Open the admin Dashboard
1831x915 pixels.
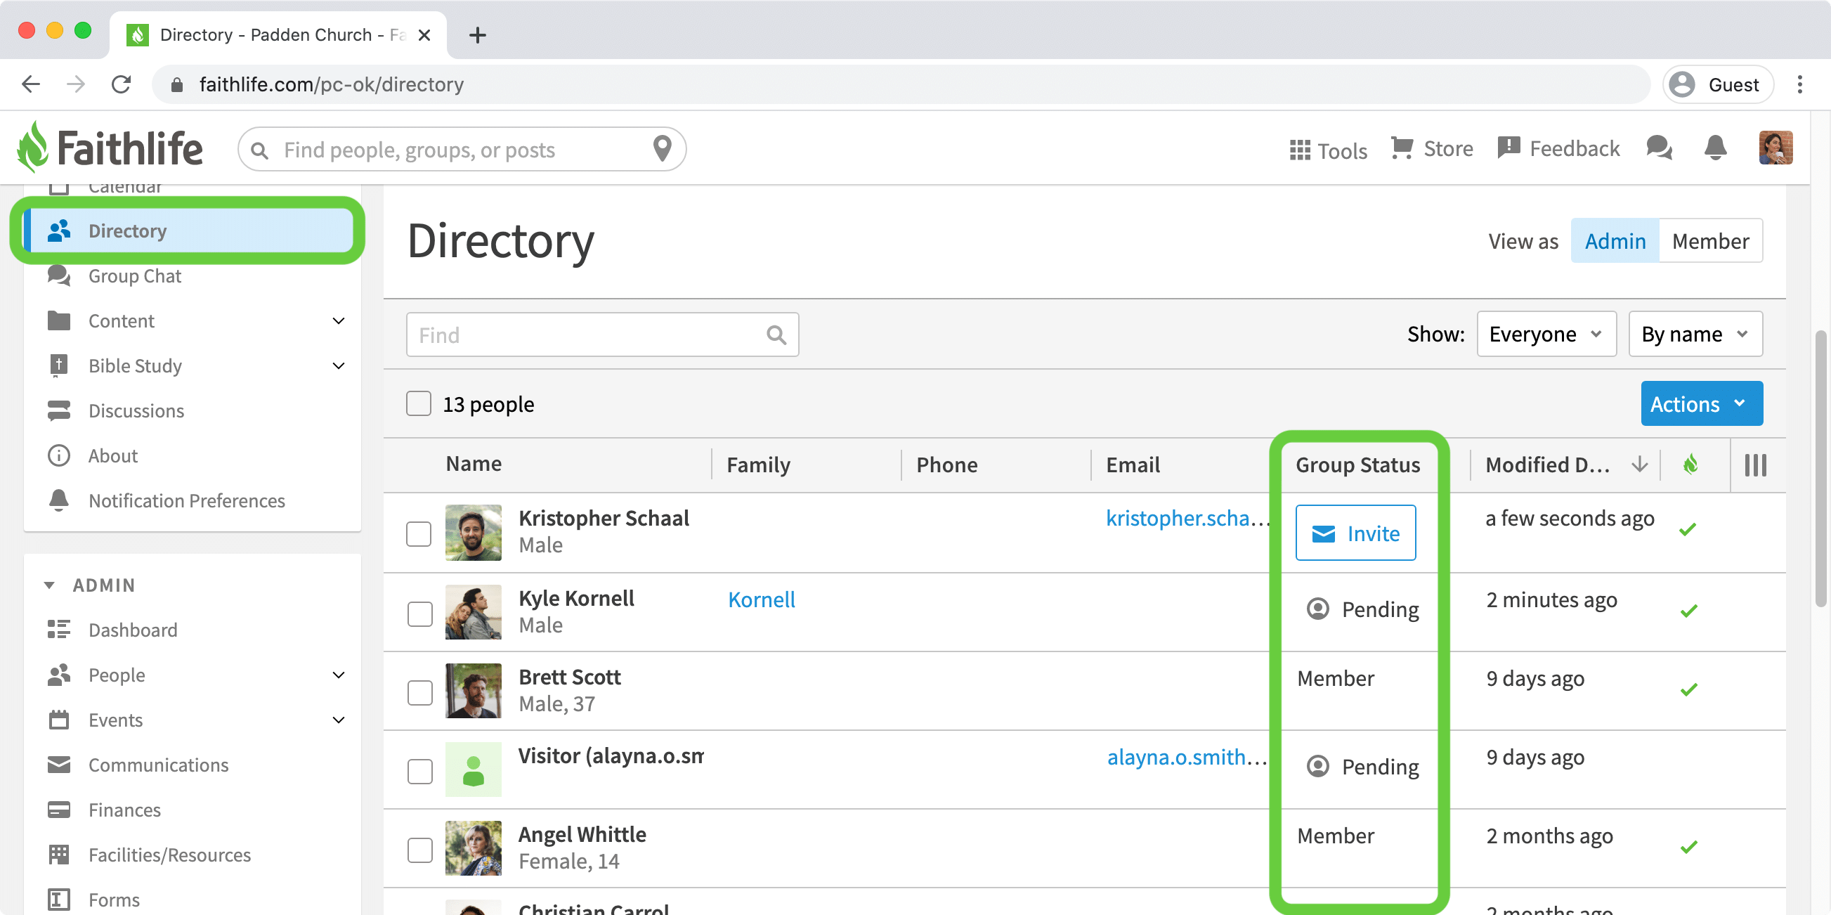tap(132, 630)
